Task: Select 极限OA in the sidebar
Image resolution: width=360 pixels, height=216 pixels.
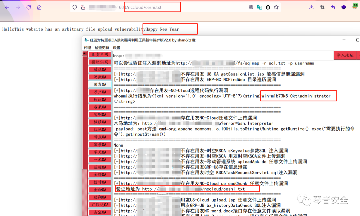Action: [100, 122]
